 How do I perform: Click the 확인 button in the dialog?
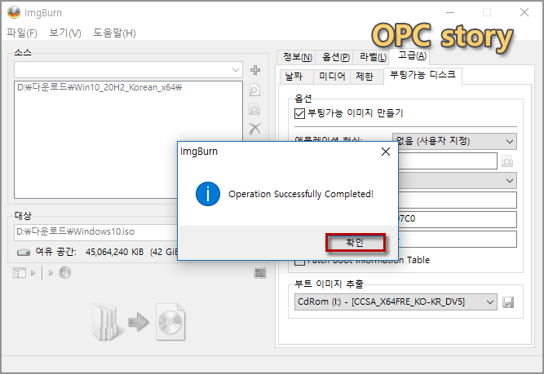pos(356,242)
